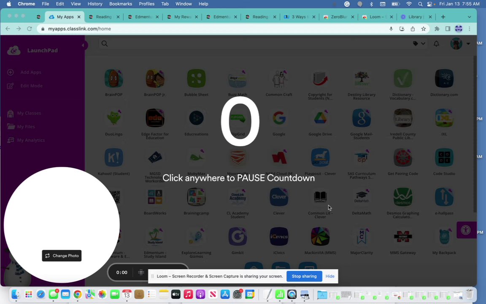Launch CL Academy Student app
Image resolution: width=486 pixels, height=304 pixels.
click(238, 197)
